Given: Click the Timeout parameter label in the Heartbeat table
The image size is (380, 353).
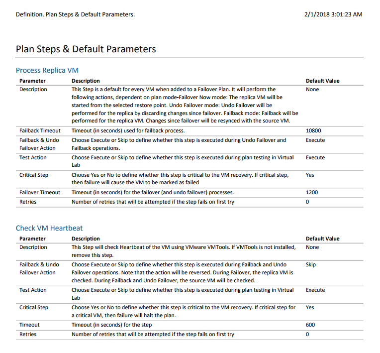Looking at the screenshot, I should coord(29,325).
